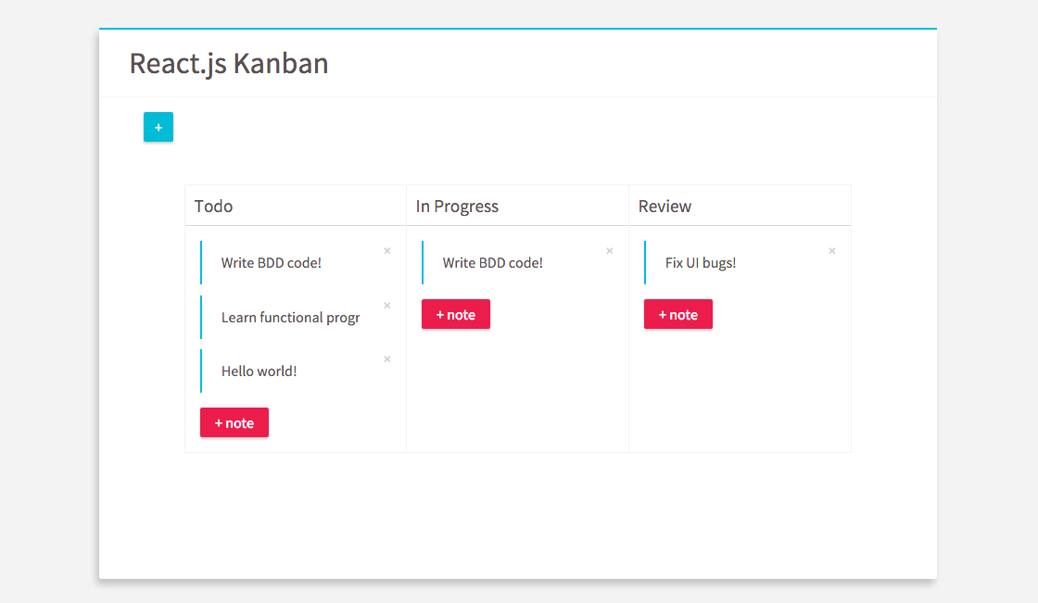The width and height of the screenshot is (1038, 603).
Task: Remove the In Progress 'Write BDD code!' note
Action: click(x=610, y=251)
